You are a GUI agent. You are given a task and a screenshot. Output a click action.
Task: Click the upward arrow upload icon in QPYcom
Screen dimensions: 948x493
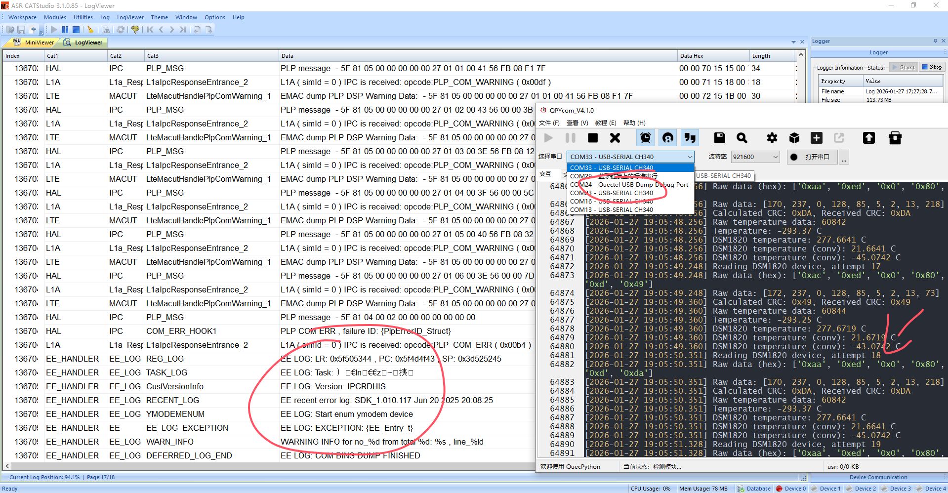[868, 138]
